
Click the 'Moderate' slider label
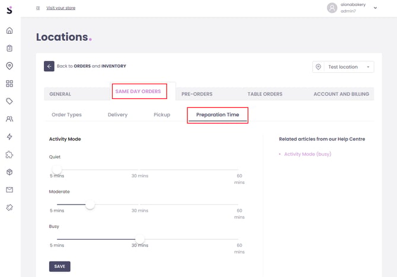pos(59,192)
